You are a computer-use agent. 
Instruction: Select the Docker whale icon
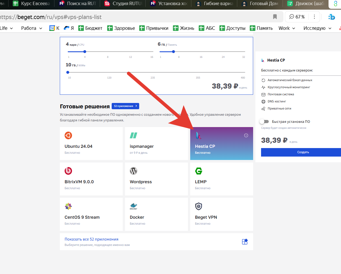pos(134,206)
